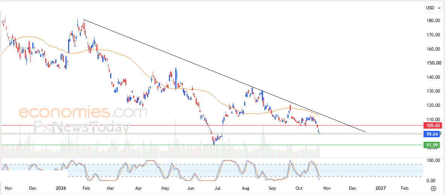Click the Aug time axis label

click(246, 188)
